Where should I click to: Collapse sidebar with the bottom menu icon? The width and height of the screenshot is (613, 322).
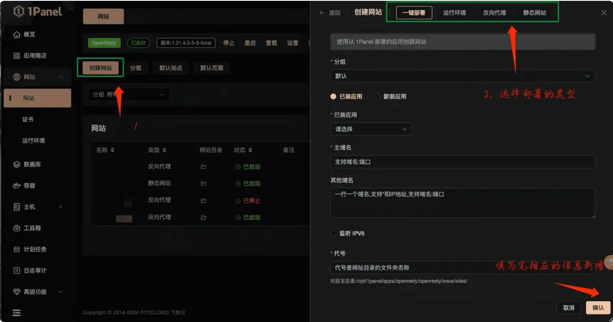click(17, 313)
